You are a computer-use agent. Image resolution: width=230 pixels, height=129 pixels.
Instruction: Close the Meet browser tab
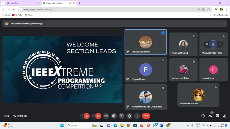[x=74, y=3]
